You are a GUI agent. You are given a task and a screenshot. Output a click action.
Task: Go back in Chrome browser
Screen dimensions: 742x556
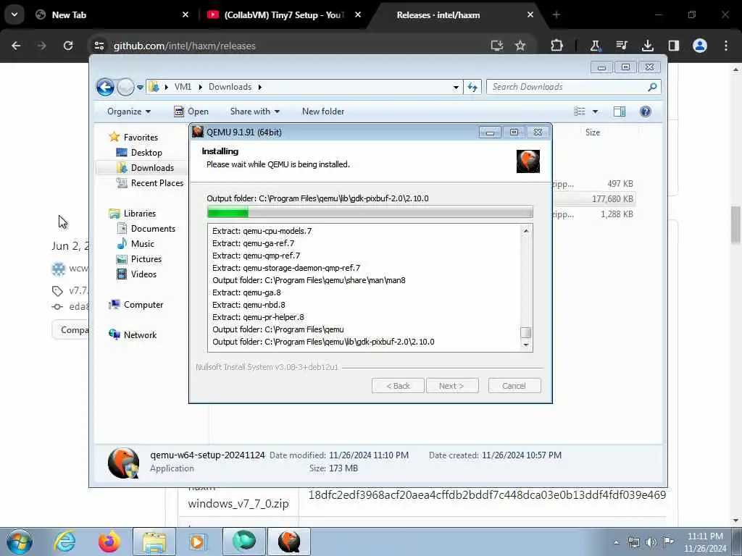pos(16,46)
